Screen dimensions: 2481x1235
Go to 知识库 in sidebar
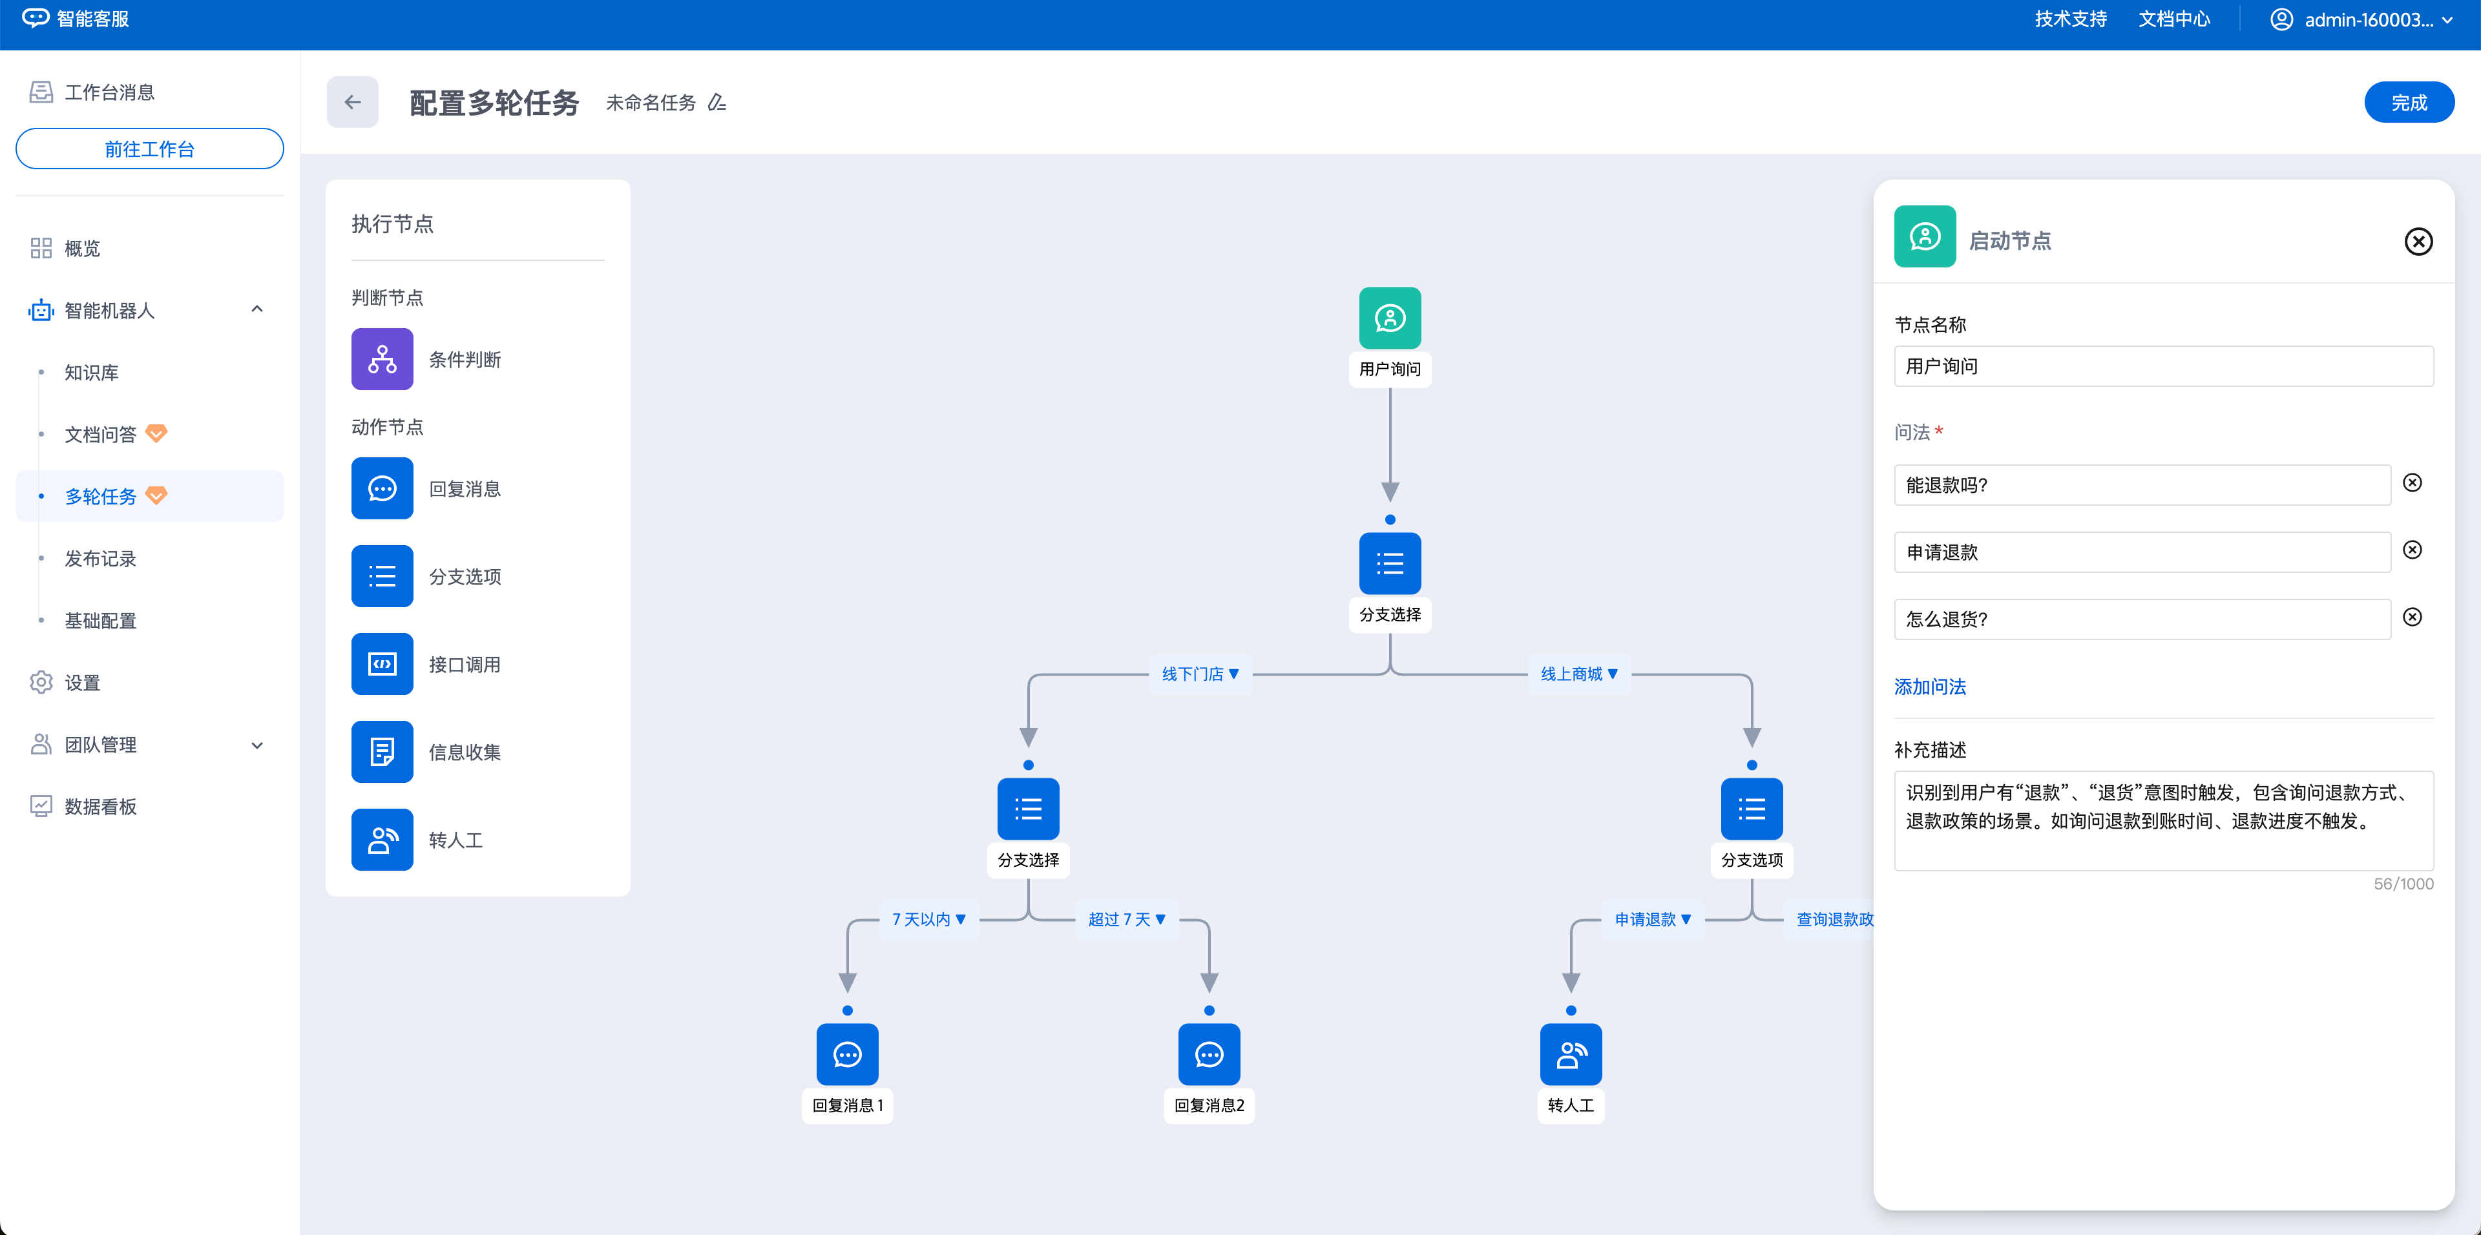92,373
